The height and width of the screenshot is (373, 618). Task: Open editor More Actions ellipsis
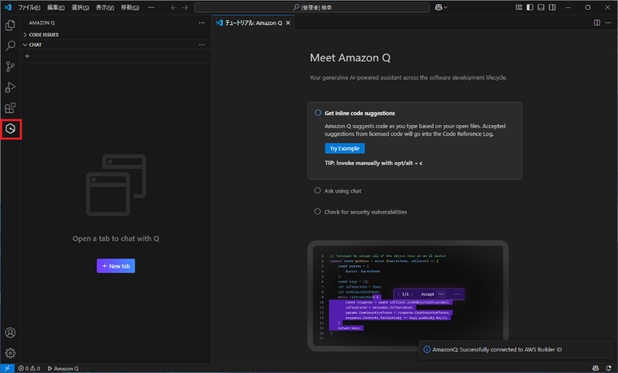coord(608,23)
